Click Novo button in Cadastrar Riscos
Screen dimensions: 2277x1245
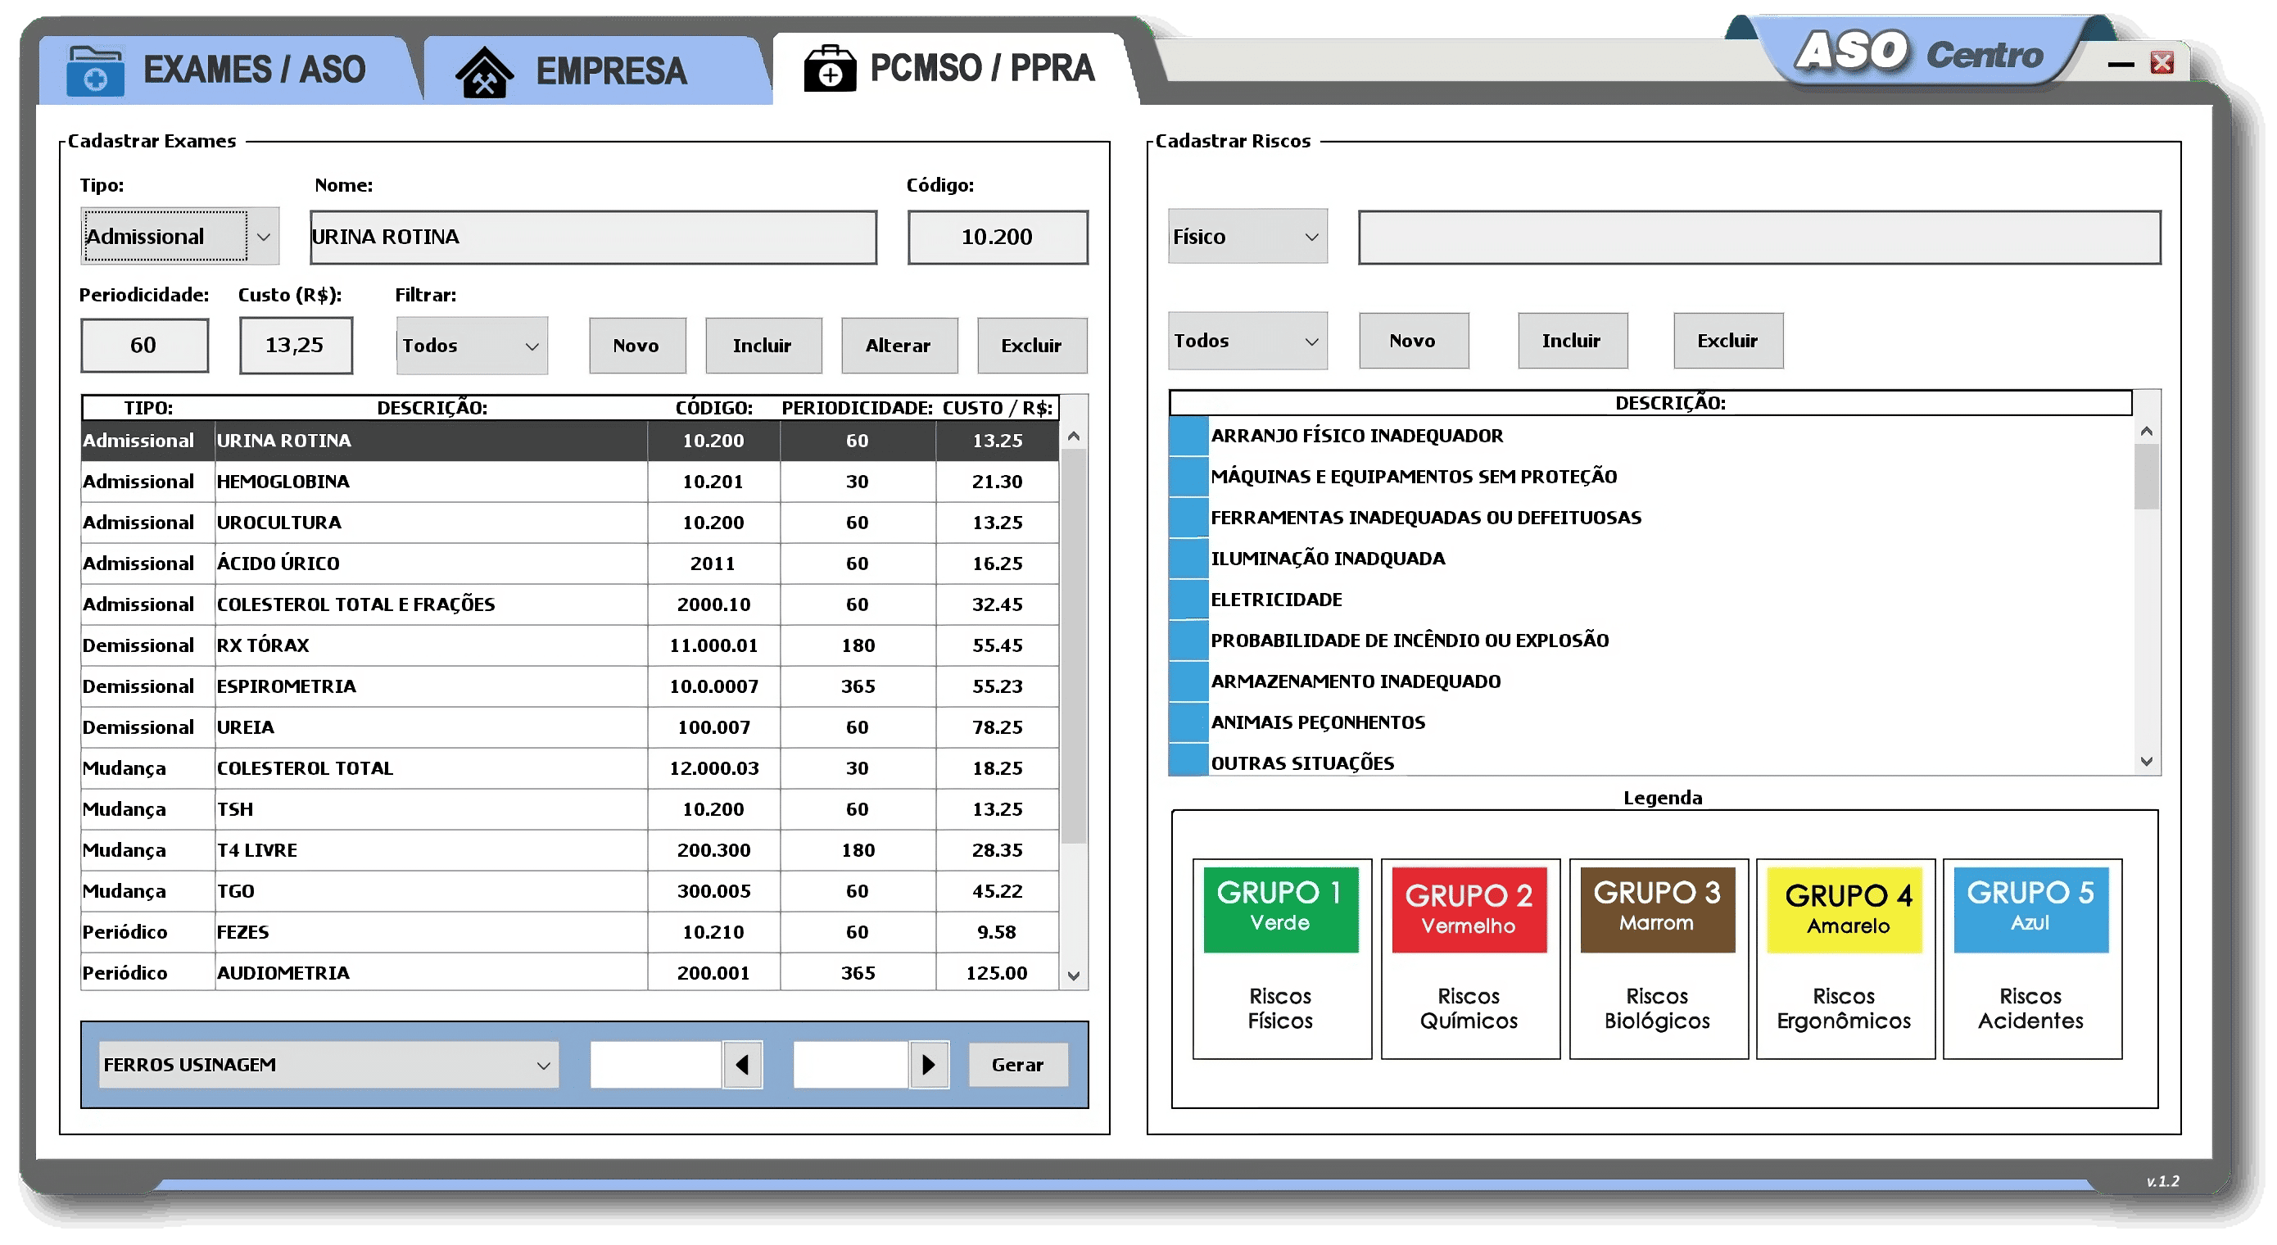pyautogui.click(x=1414, y=341)
